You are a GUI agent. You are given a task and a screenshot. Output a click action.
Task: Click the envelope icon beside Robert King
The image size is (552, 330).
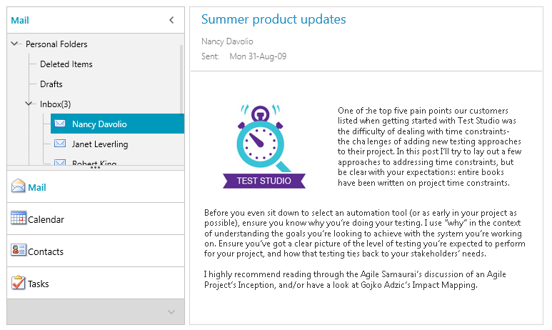[61, 164]
